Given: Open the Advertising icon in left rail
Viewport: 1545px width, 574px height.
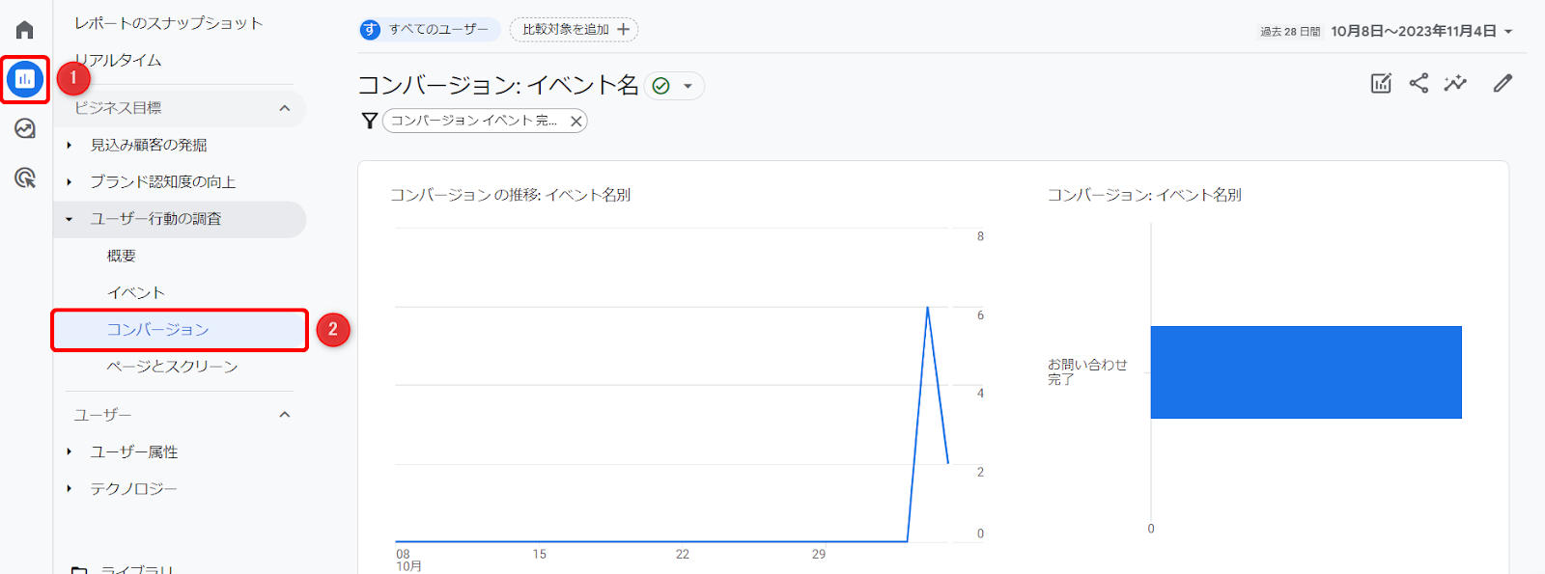Looking at the screenshot, I should 25,178.
